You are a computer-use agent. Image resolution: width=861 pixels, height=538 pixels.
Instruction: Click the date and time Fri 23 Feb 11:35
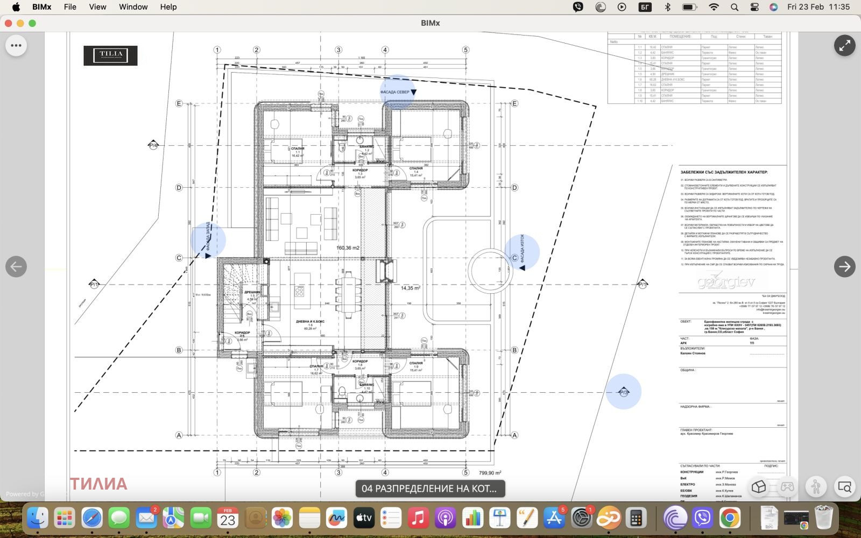[818, 7]
